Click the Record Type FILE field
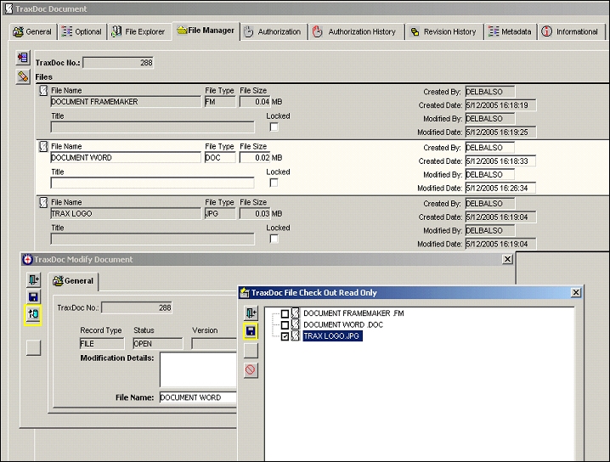The width and height of the screenshot is (610, 462). [102, 344]
